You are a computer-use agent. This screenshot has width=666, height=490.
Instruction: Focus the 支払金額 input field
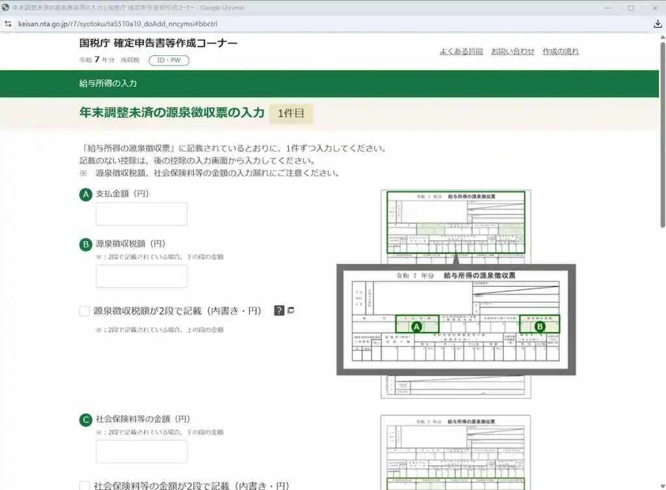pos(141,214)
